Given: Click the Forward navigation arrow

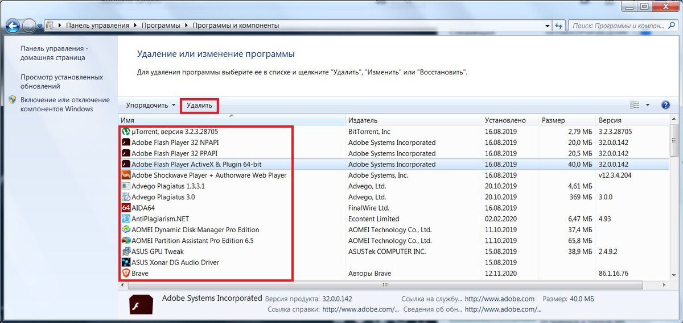Looking at the screenshot, I should [28, 26].
